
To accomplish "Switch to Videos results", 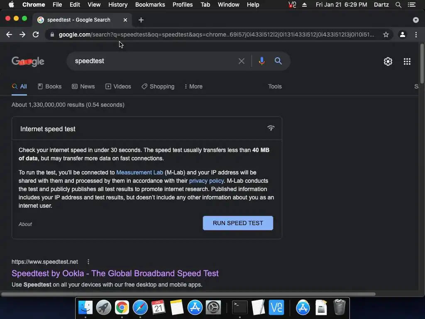I will coord(118,86).
